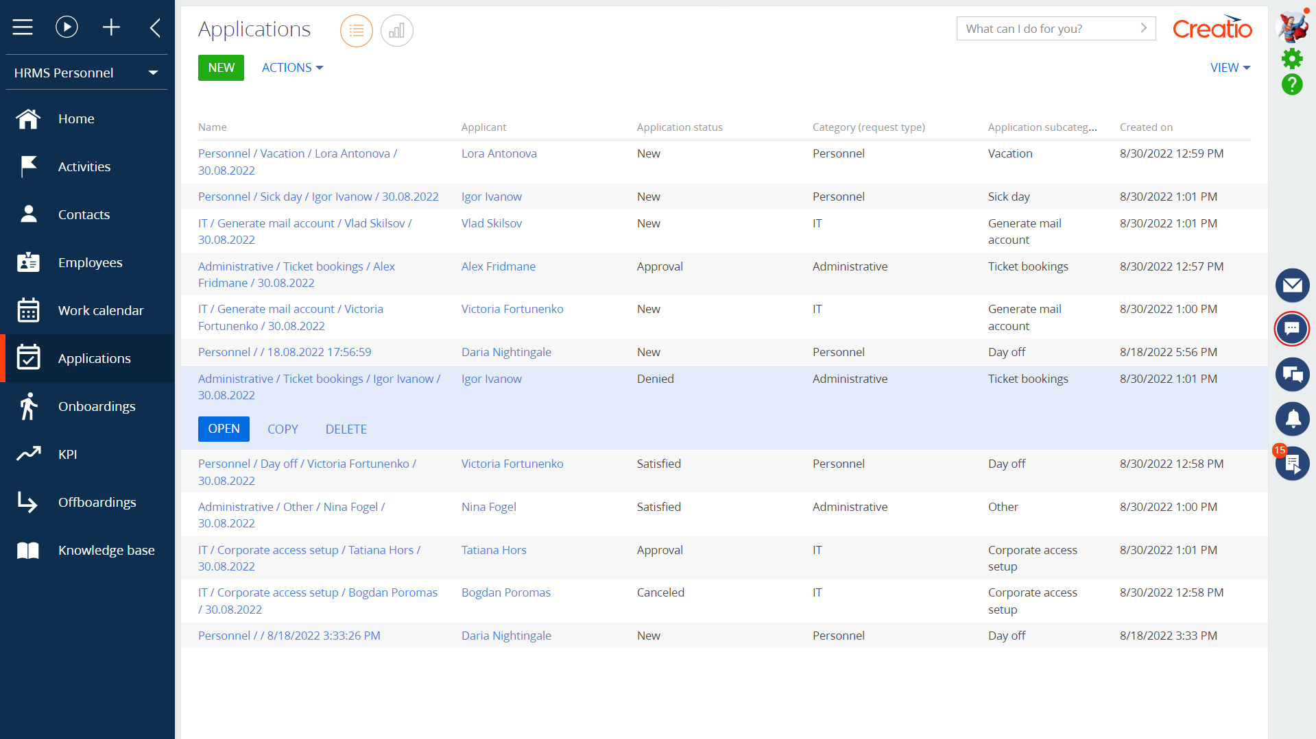Click the NEW button to create an application
1316x739 pixels.
click(221, 67)
